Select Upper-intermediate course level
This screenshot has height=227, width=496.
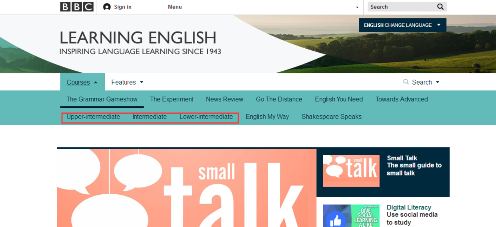tap(93, 117)
